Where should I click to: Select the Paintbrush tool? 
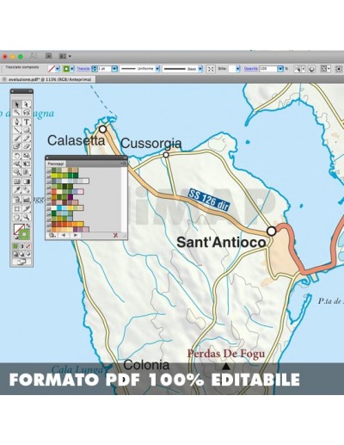pos(17,139)
